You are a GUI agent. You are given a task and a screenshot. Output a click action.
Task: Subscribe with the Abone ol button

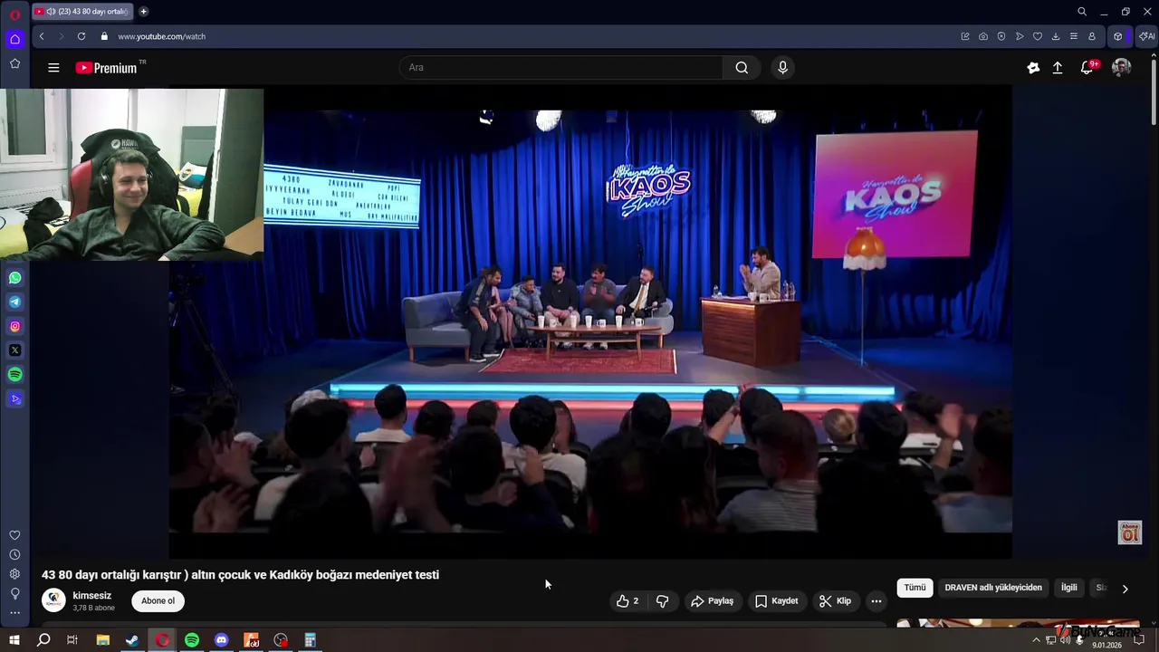(158, 601)
